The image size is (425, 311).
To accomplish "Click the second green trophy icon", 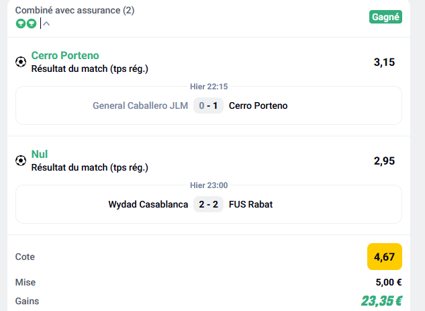I will (x=32, y=24).
